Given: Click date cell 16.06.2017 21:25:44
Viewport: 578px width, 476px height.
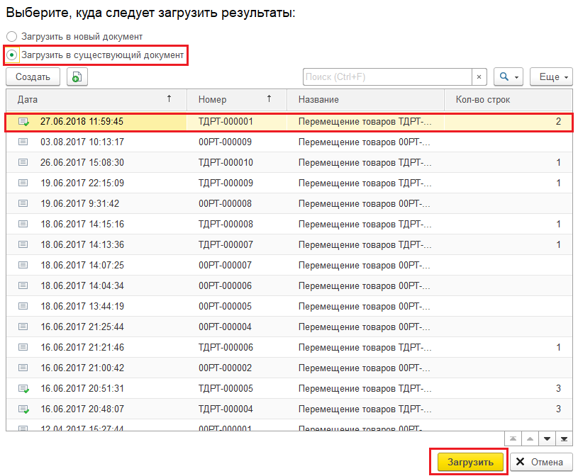Looking at the screenshot, I should point(82,327).
